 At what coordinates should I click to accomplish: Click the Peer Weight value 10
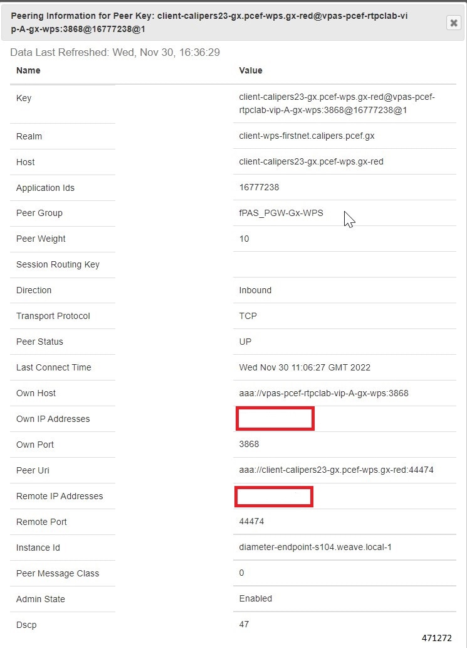244,239
